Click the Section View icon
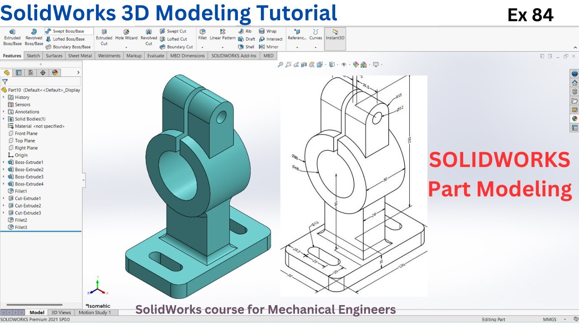This screenshot has height=325, width=579. [x=304, y=65]
